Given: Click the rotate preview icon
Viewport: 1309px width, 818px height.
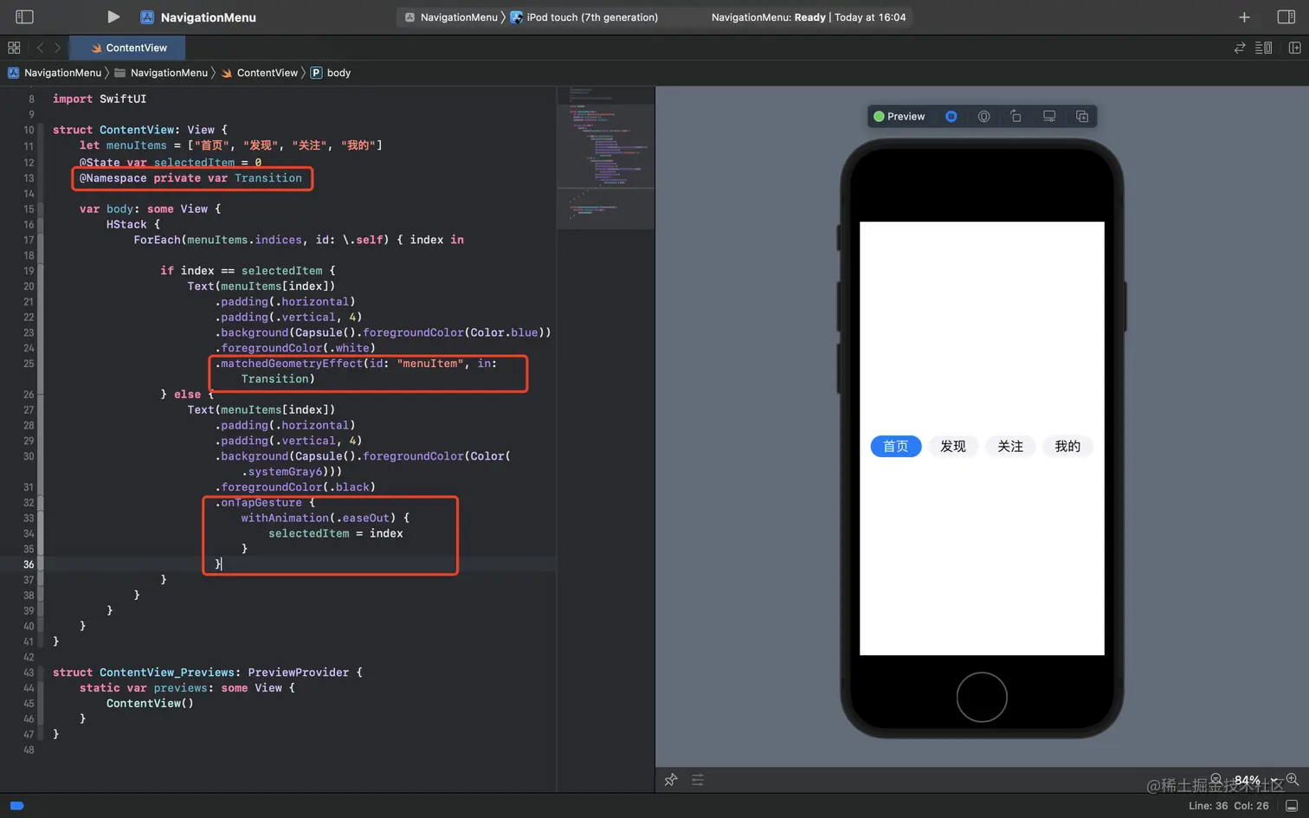Looking at the screenshot, I should (1016, 116).
